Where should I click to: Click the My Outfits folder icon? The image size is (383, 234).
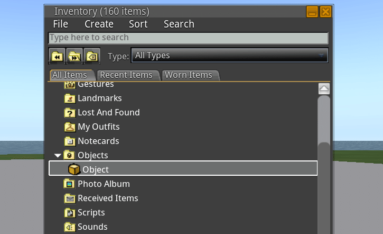pyautogui.click(x=69, y=127)
